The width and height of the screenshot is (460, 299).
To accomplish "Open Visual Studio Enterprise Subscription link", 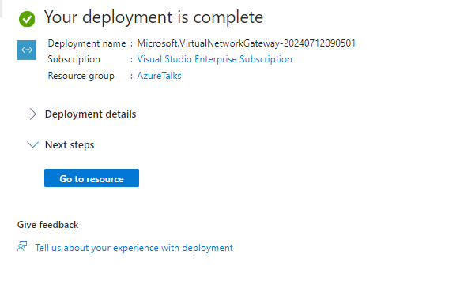I will 214,59.
